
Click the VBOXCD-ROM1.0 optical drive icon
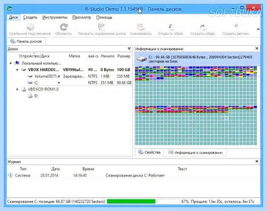24,89
